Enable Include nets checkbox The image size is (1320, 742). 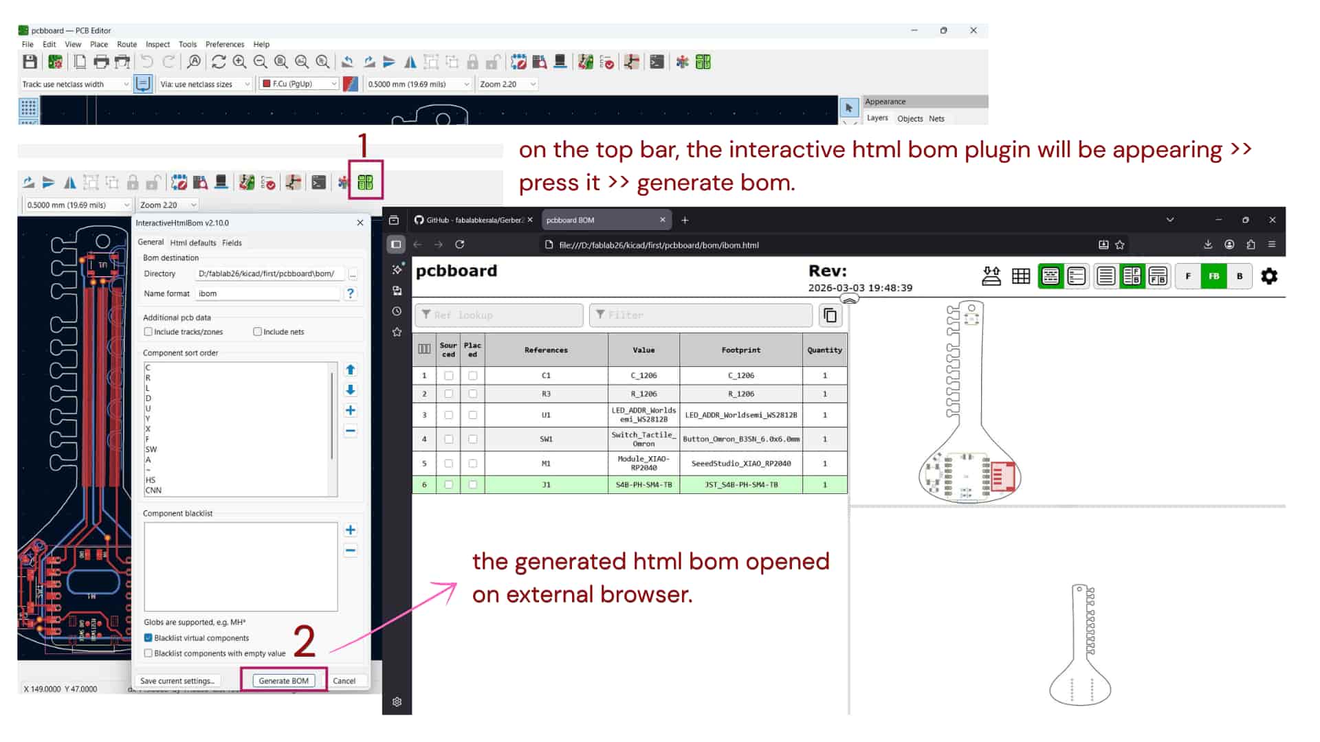tap(257, 332)
